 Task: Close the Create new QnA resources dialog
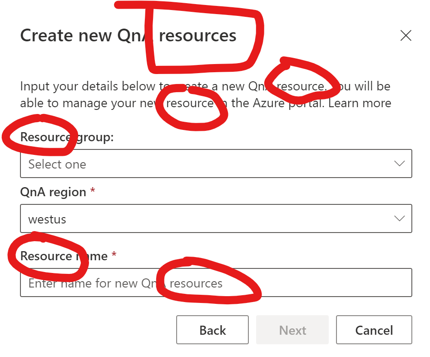pos(405,35)
